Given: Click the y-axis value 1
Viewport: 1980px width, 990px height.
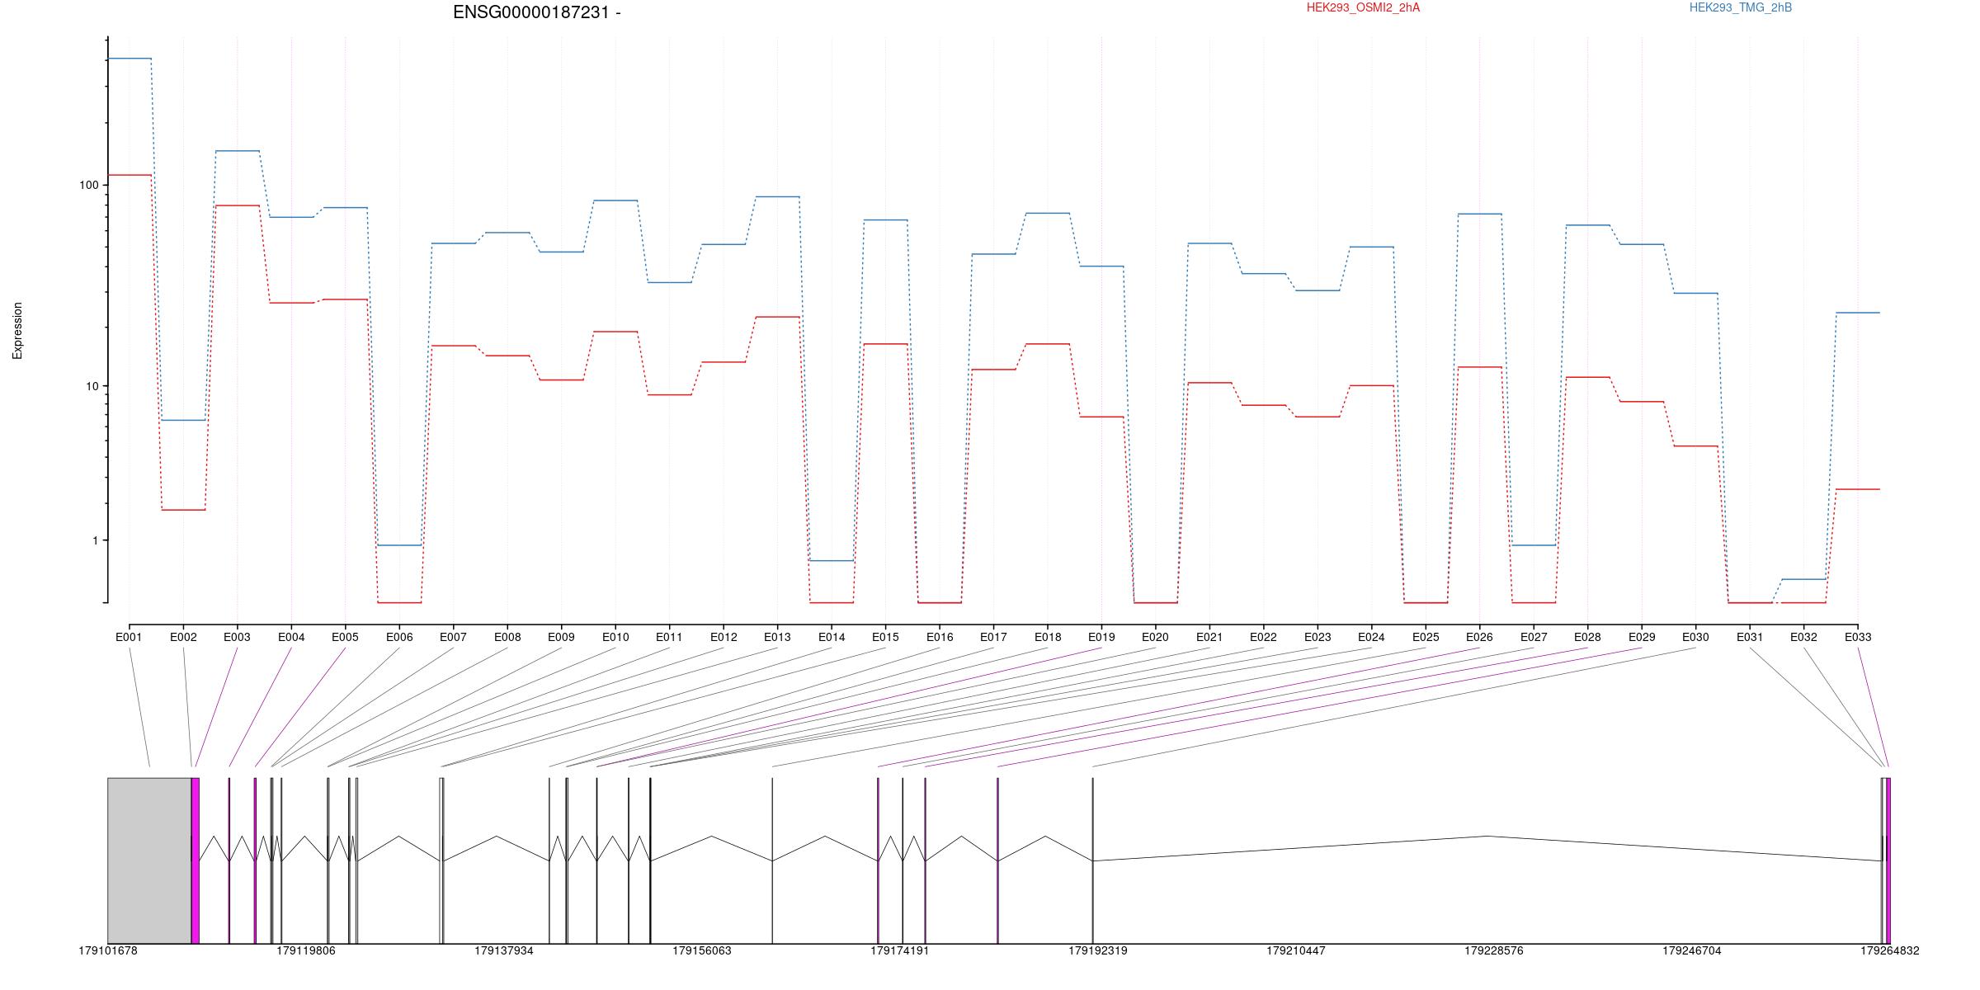Looking at the screenshot, I should tap(95, 540).
